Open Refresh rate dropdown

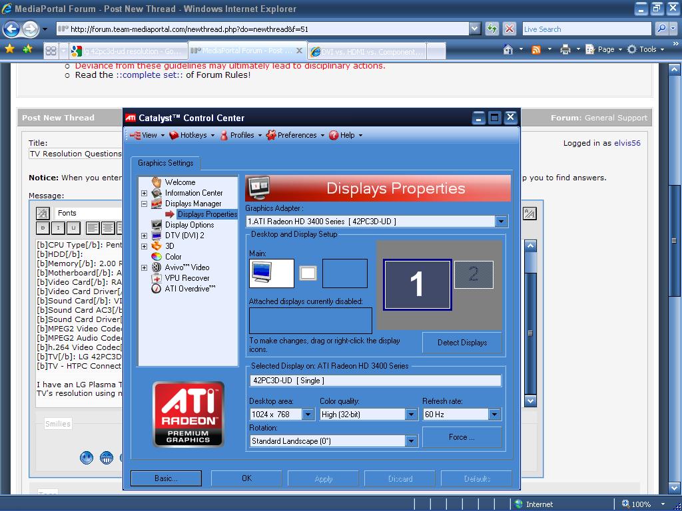(494, 414)
